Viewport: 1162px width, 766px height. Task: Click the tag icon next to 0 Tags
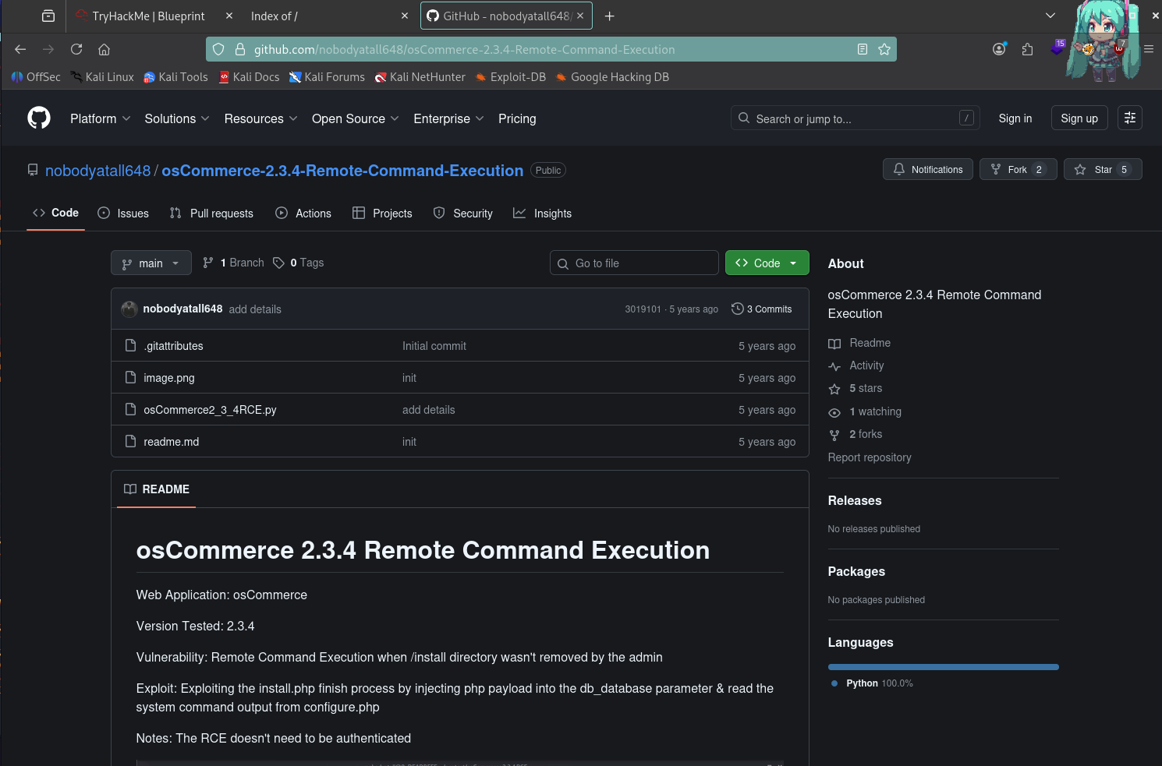278,263
